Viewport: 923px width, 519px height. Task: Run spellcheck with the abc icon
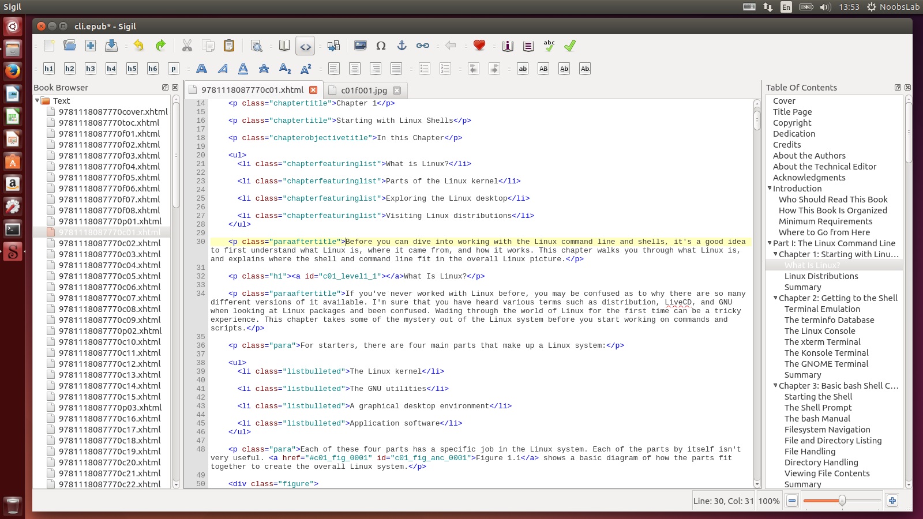pos(549,46)
